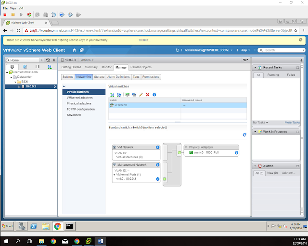308x246 pixels.
Task: Click the manage physical adapters icon
Action: (128, 95)
